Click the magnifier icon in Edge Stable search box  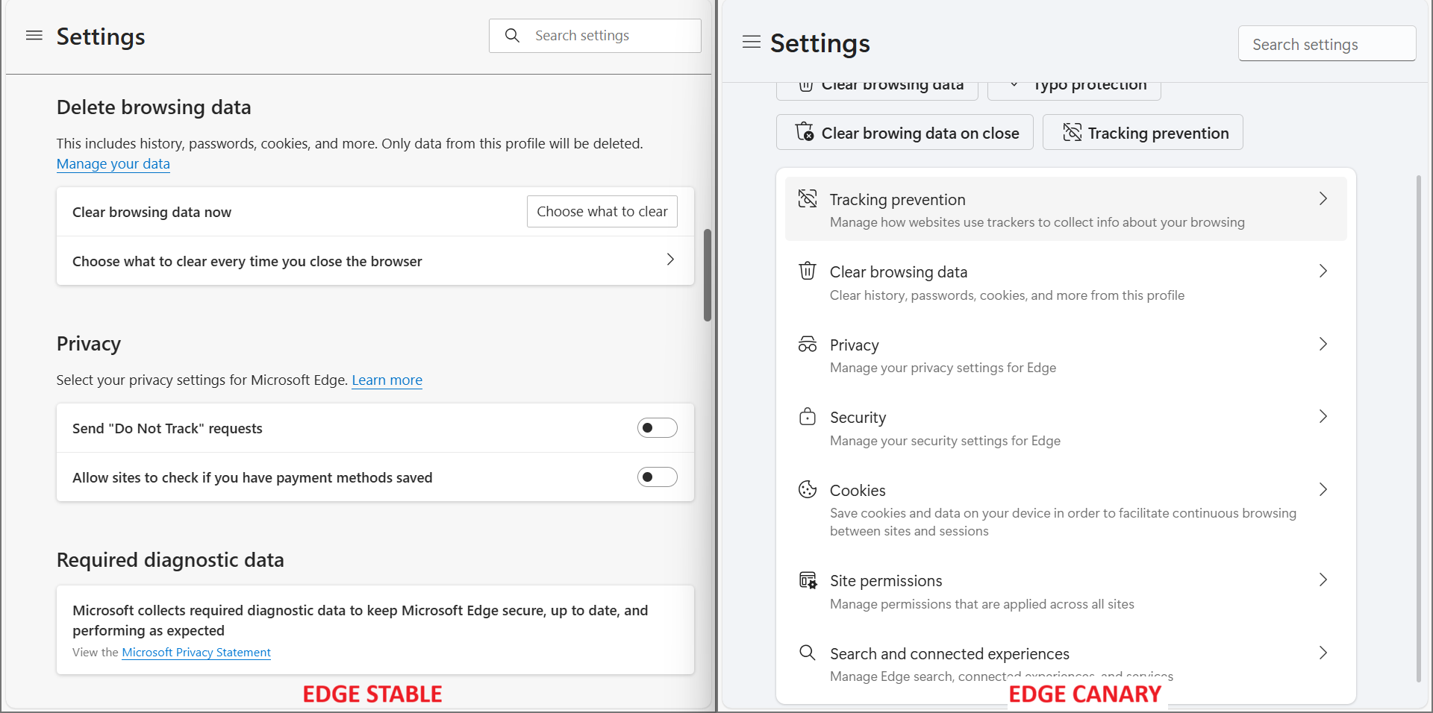[512, 35]
